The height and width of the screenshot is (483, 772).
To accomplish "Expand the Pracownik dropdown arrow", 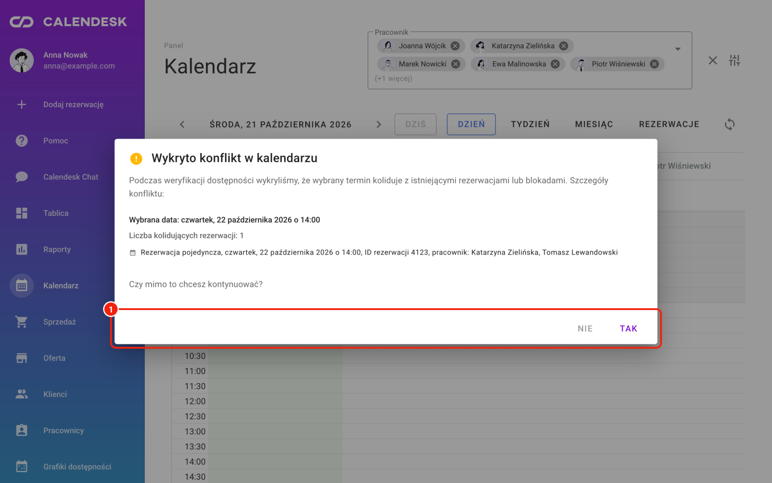I will 678,49.
